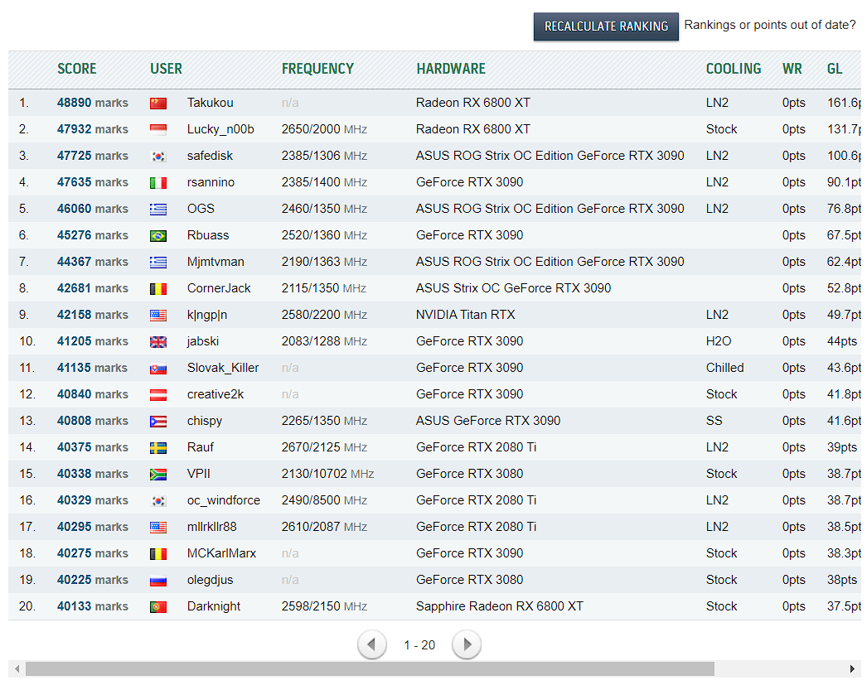Open user profile k|ngp|n
Viewport: 867px width, 685px height.
(206, 315)
